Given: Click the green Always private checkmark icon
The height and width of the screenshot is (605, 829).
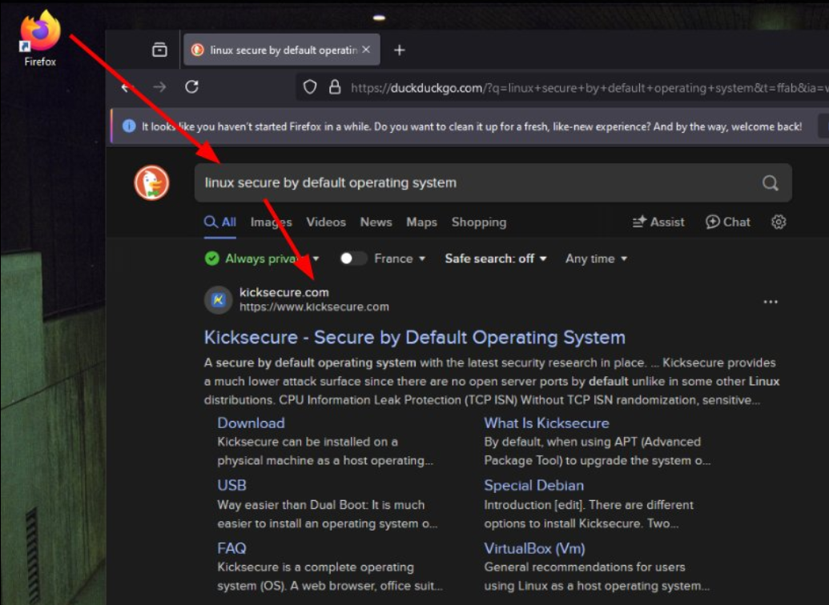Looking at the screenshot, I should click(212, 258).
